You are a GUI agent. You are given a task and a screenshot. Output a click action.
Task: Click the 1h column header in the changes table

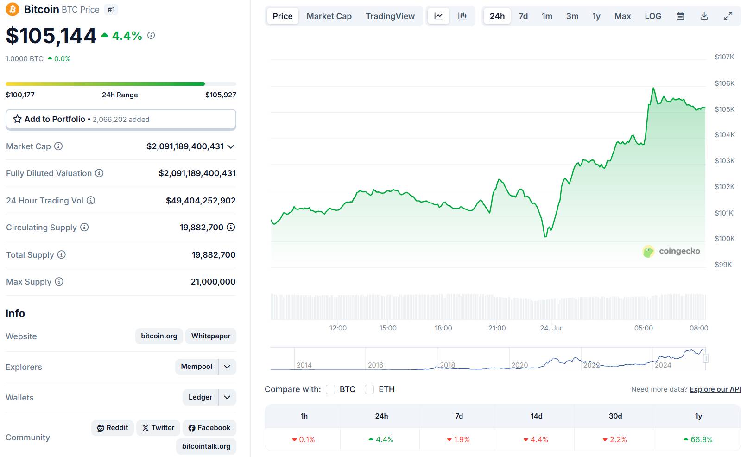tap(304, 416)
